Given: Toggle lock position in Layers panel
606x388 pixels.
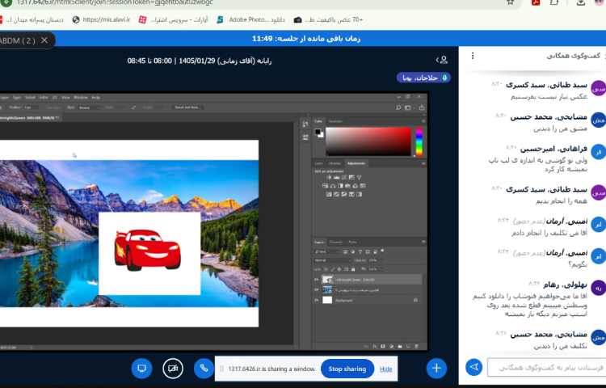Looking at the screenshot, I should [339, 269].
